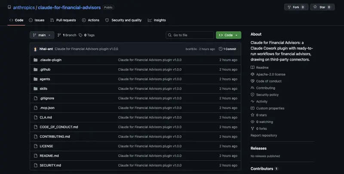Click the tag icon beside 0 Tags
344x174 pixels.
coord(80,35)
